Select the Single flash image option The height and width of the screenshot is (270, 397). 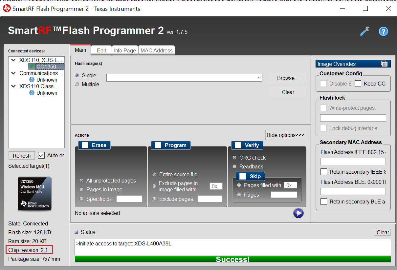(x=77, y=75)
